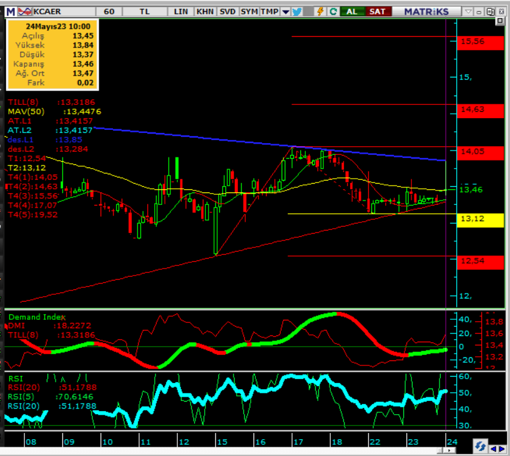Change the 60 minute period setting
Viewport: 510px width, 456px height.
(x=109, y=12)
